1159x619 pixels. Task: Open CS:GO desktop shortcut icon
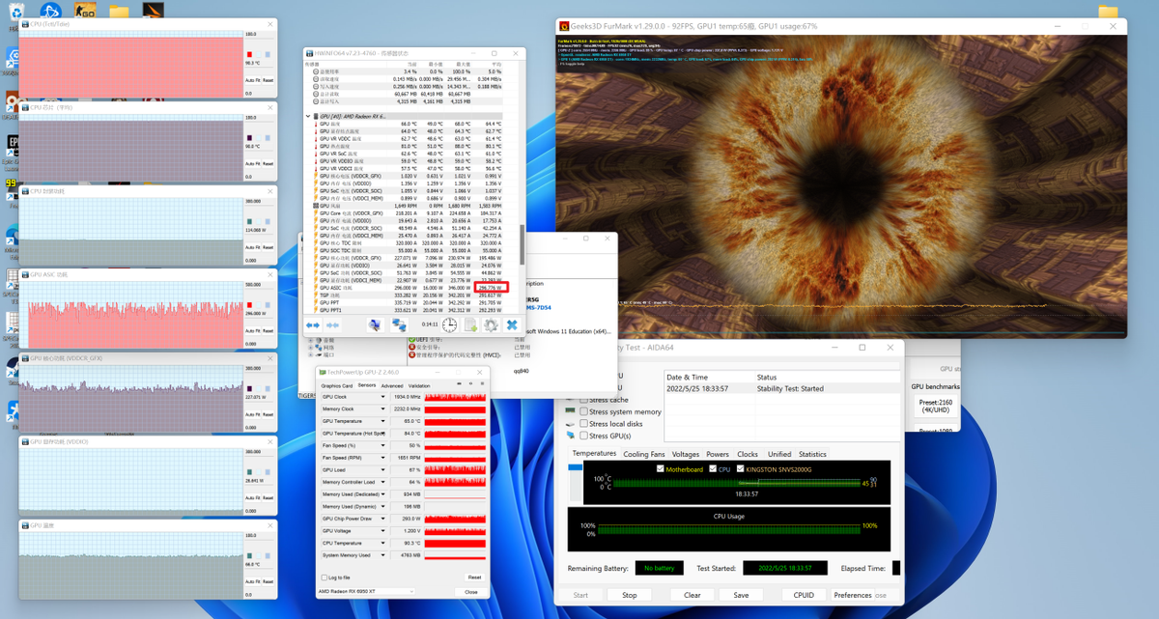(x=85, y=12)
